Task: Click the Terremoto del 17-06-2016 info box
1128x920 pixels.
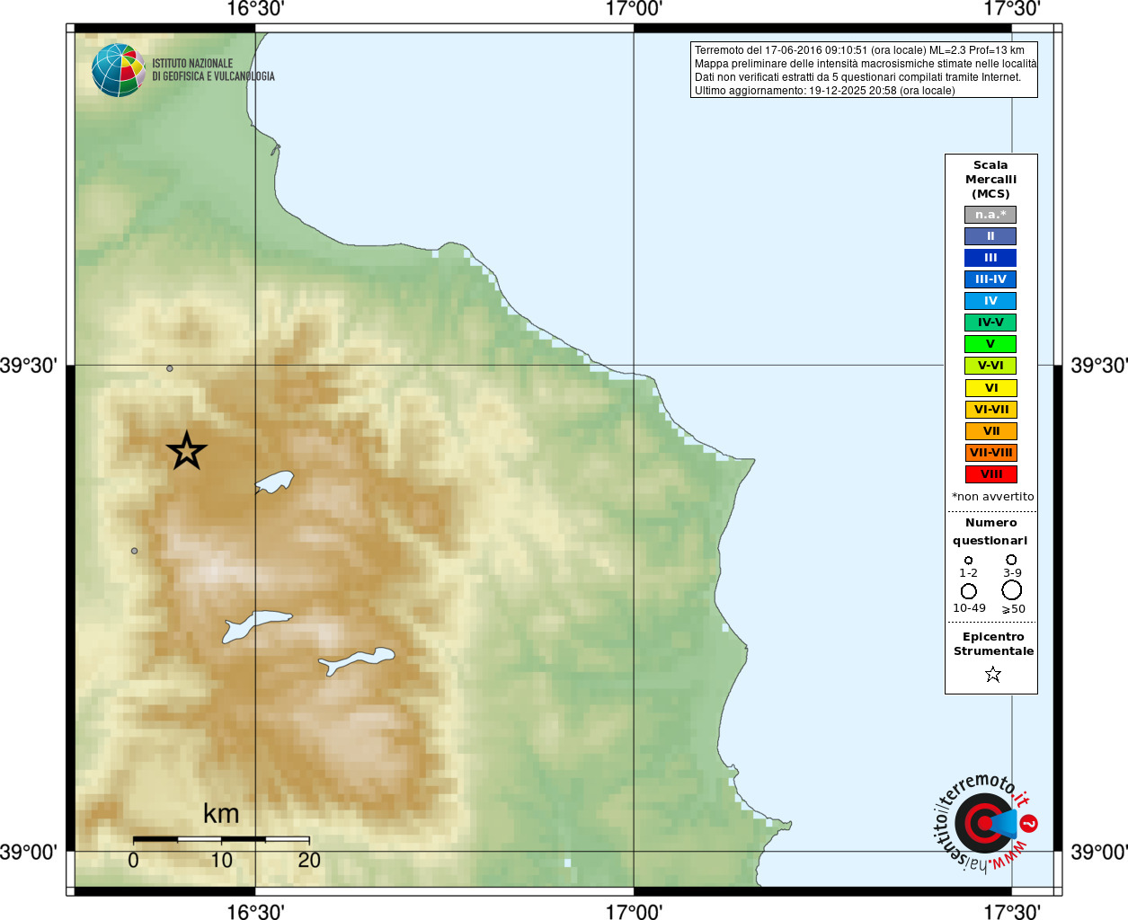Action: tap(864, 70)
